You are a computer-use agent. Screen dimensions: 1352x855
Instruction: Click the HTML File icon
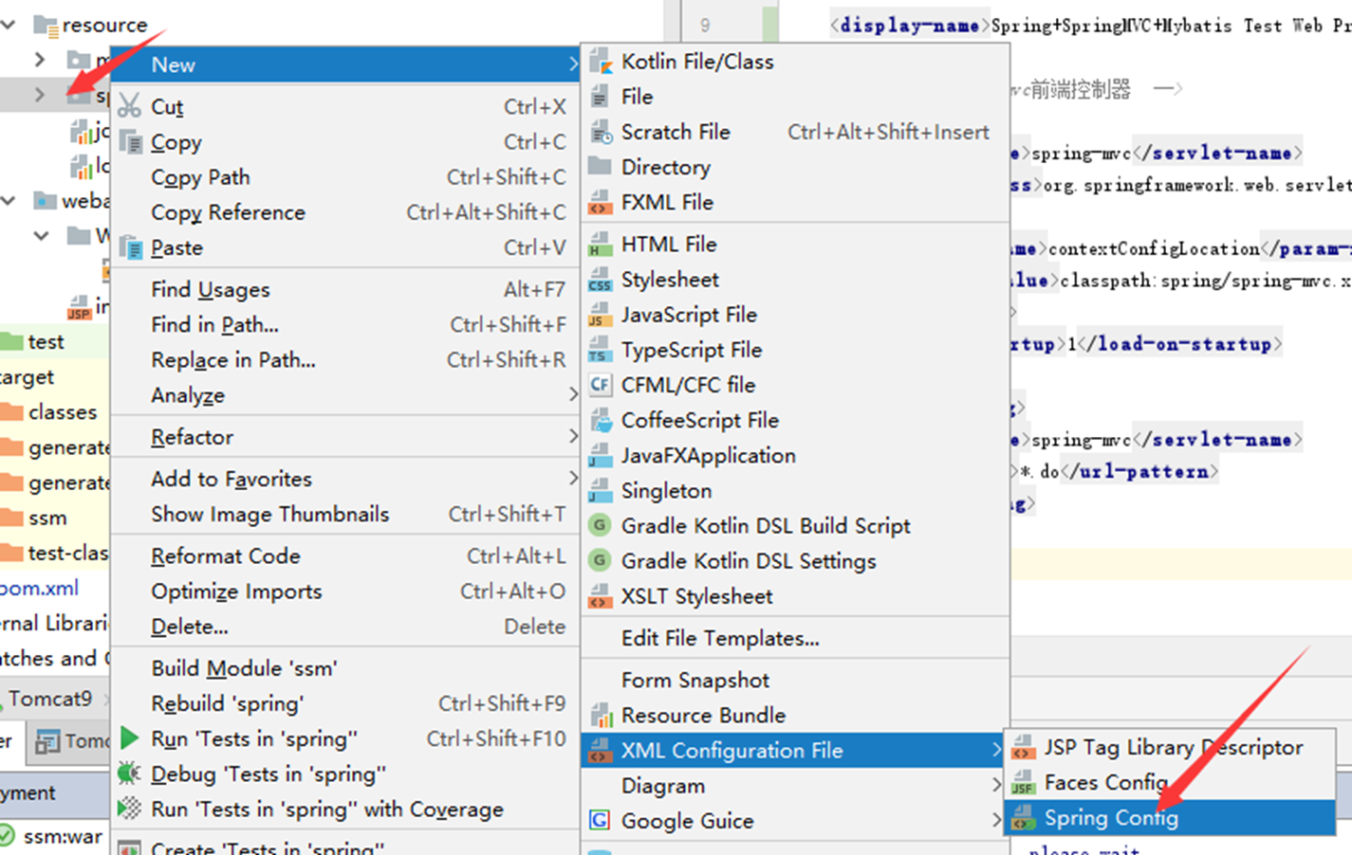[x=600, y=245]
